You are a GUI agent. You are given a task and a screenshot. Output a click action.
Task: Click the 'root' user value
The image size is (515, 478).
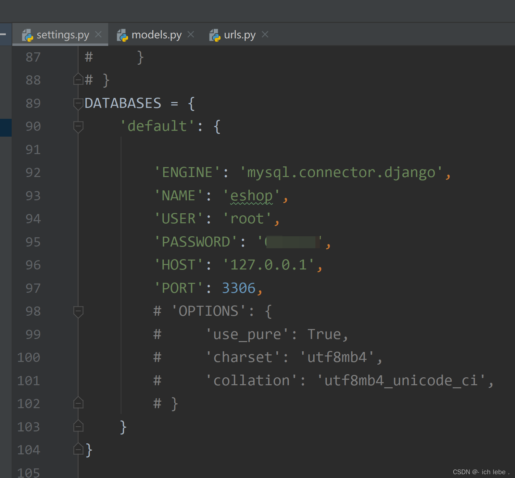point(247,219)
